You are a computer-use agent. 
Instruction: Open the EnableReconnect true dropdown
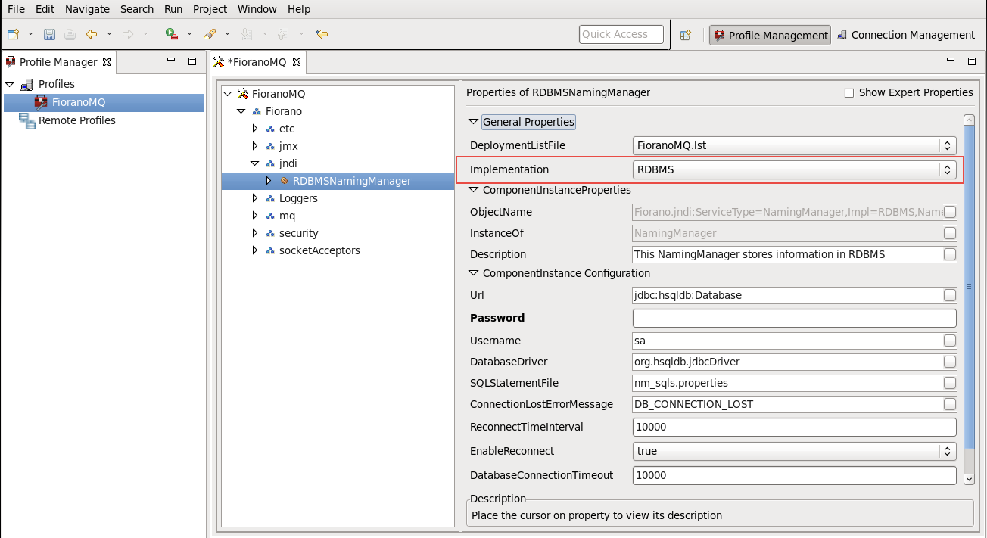[794, 451]
